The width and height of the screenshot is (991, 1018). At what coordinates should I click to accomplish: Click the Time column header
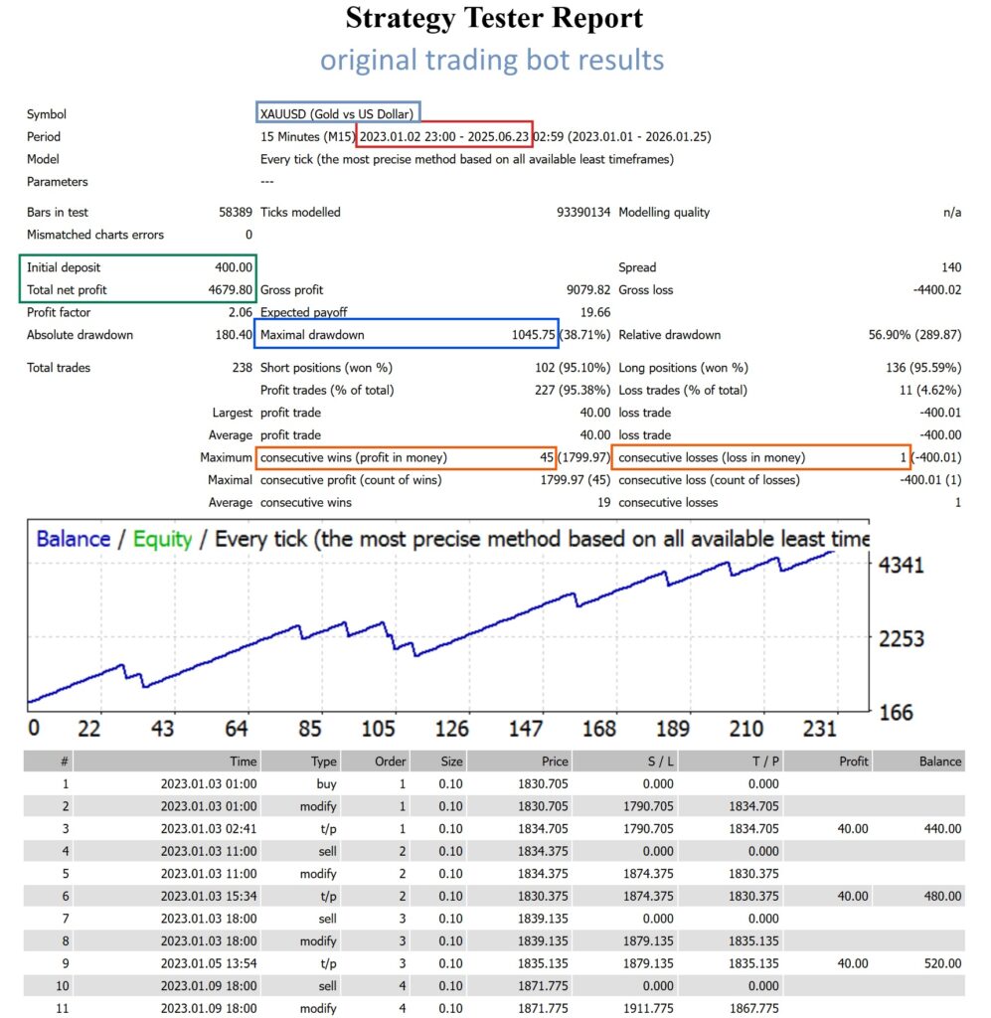click(243, 762)
